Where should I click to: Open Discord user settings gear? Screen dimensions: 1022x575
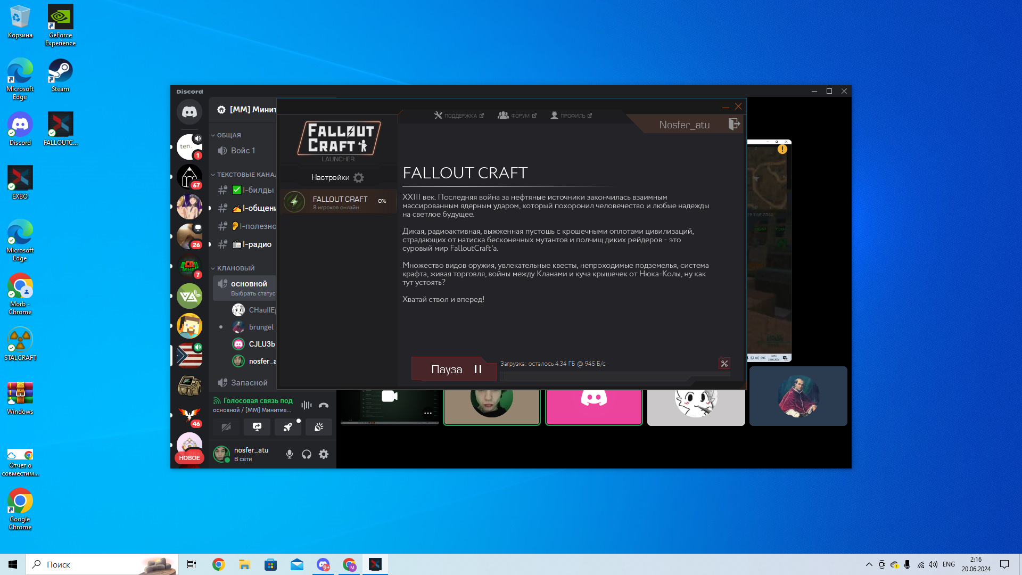pyautogui.click(x=324, y=454)
